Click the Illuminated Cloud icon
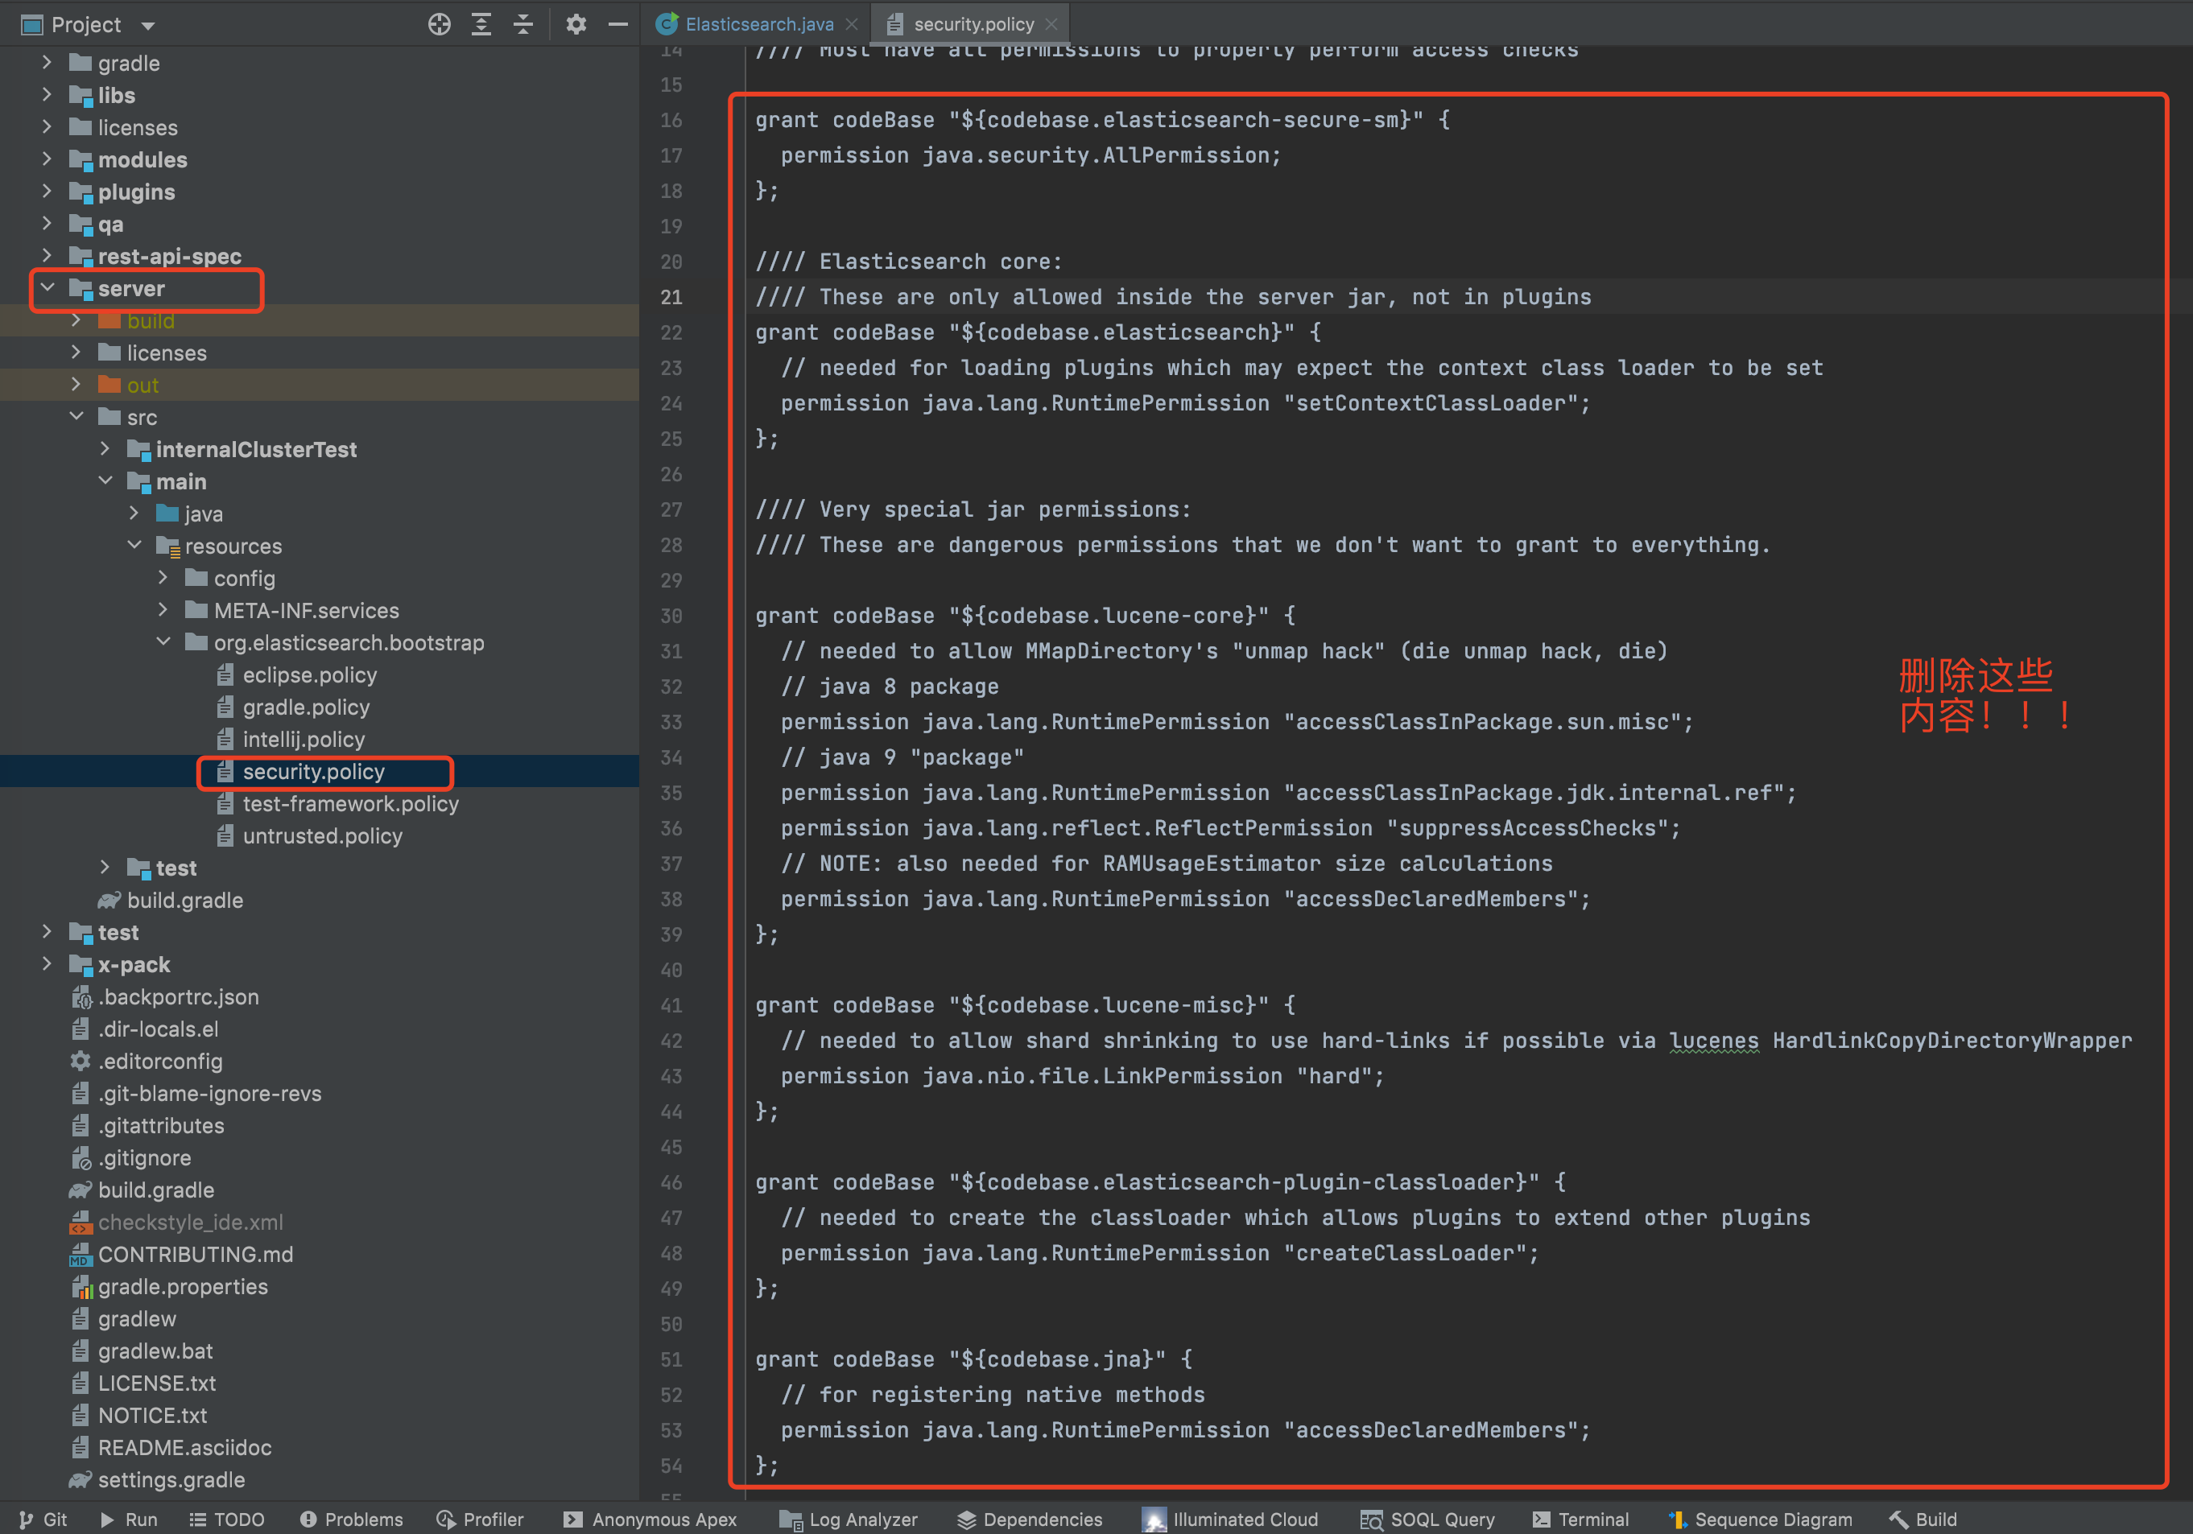The width and height of the screenshot is (2193, 1534). (1154, 1512)
